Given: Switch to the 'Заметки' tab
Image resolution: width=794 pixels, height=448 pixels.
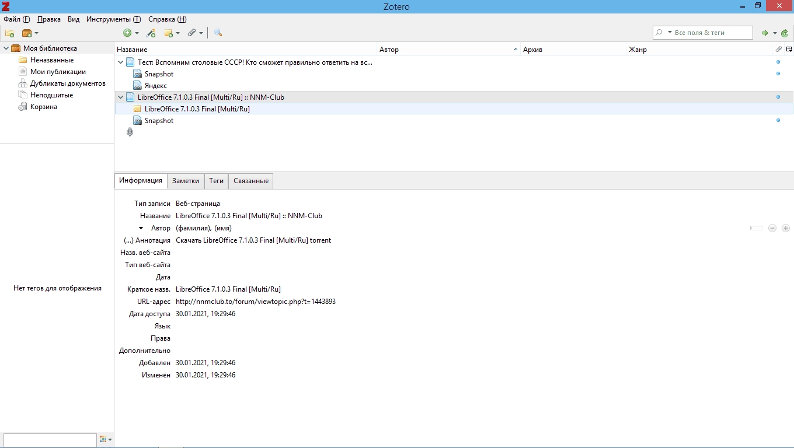Looking at the screenshot, I should [186, 181].
